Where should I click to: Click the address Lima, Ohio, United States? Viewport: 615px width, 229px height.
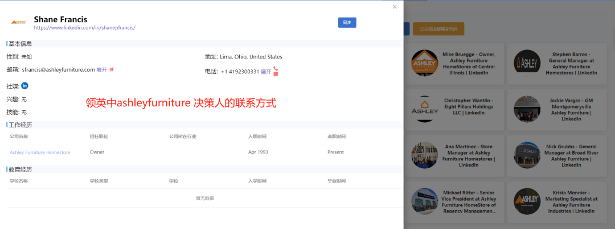tap(251, 57)
